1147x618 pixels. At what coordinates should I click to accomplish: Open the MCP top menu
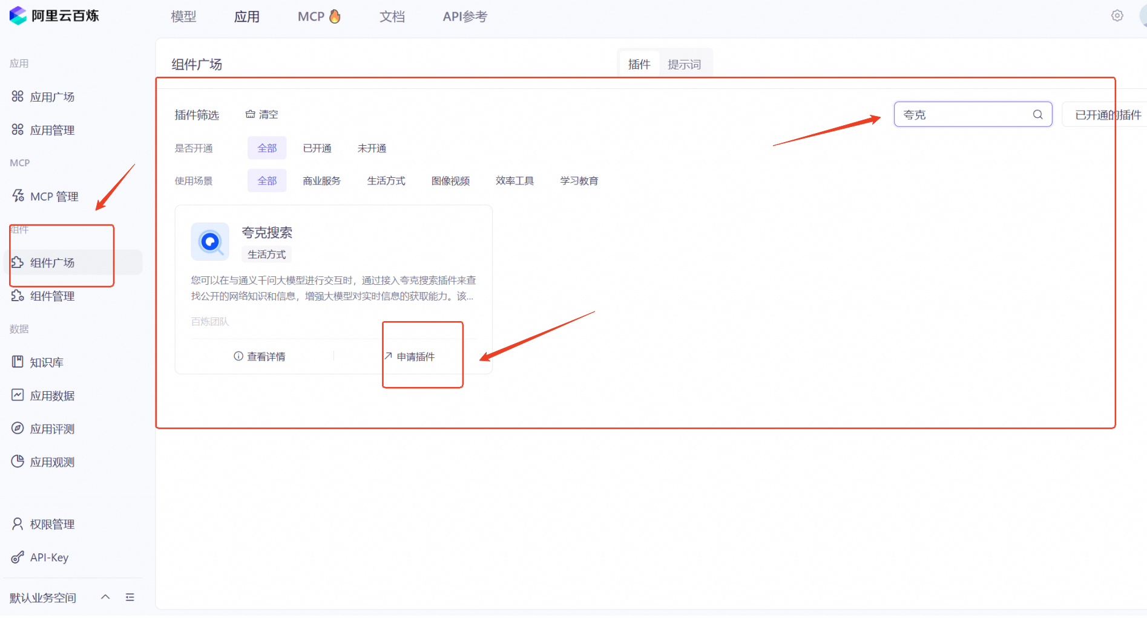(319, 16)
